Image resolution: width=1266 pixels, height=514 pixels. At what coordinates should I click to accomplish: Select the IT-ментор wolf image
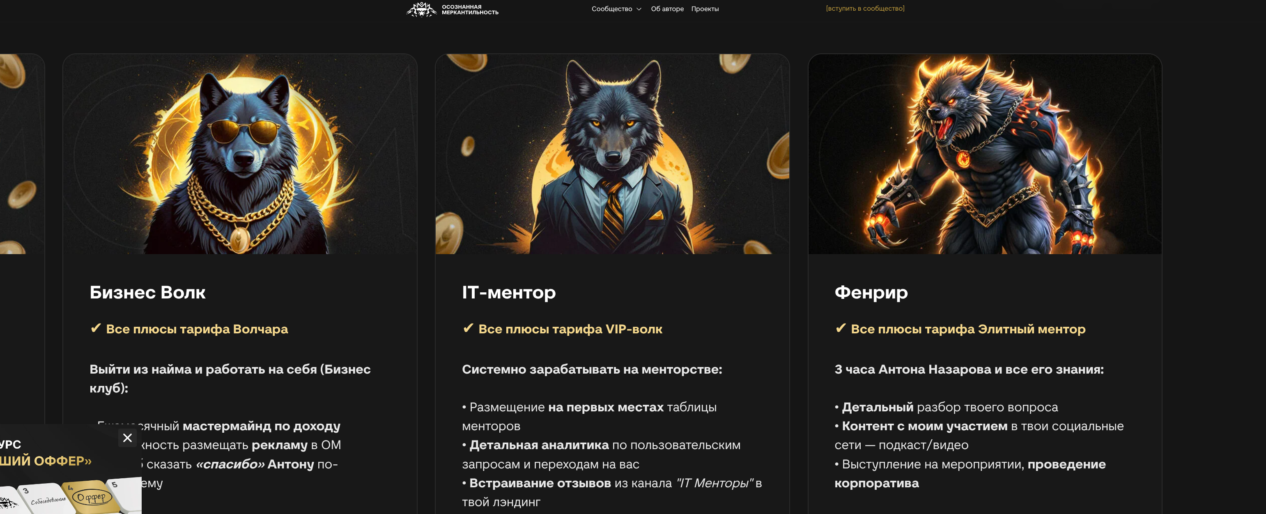click(x=612, y=154)
